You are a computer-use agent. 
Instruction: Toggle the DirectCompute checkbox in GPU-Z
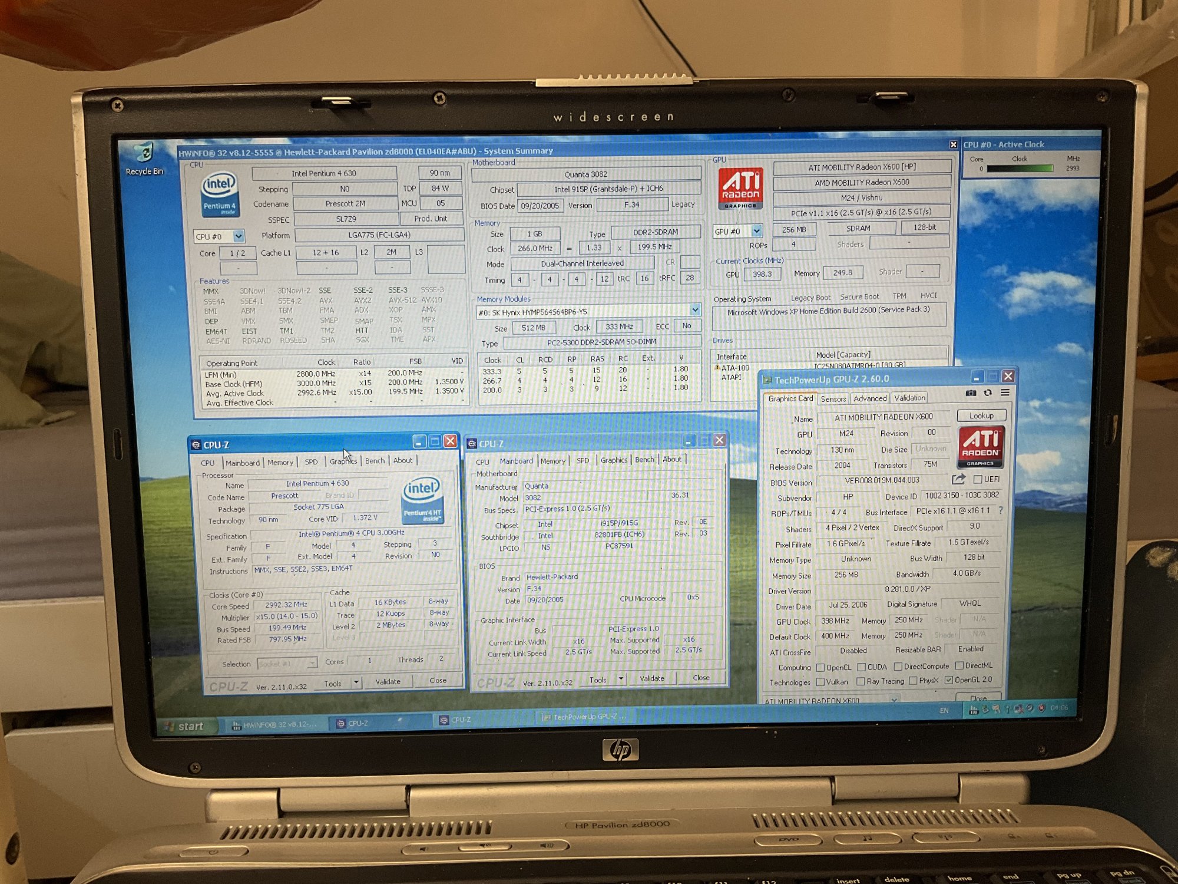click(x=898, y=667)
